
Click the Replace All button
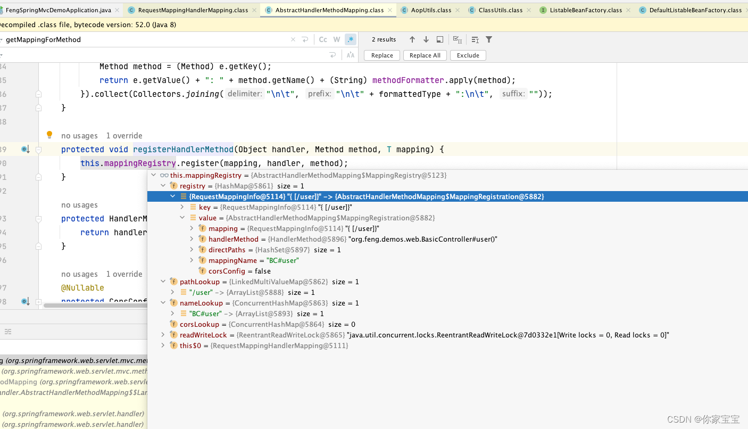(x=425, y=55)
